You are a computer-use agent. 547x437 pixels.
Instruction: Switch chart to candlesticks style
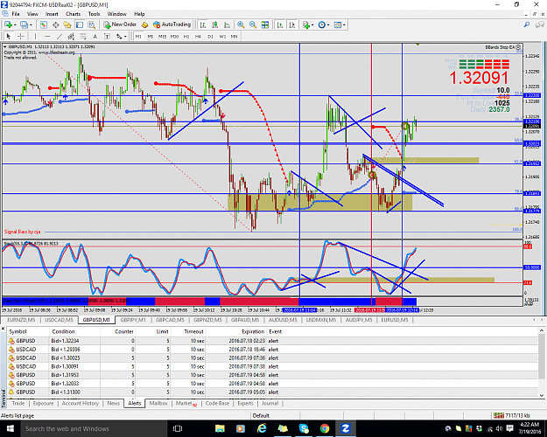pyautogui.click(x=215, y=24)
